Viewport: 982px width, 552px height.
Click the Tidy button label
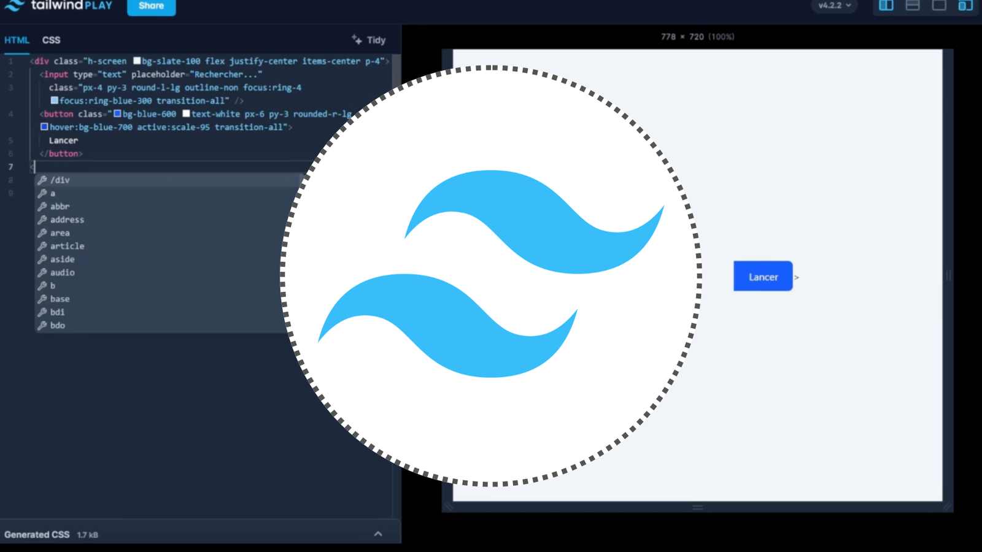pyautogui.click(x=376, y=40)
